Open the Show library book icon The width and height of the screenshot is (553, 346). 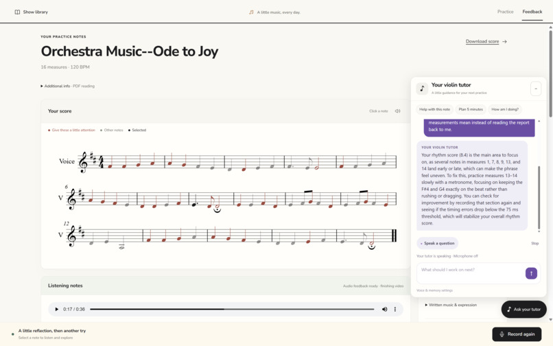pyautogui.click(x=17, y=12)
